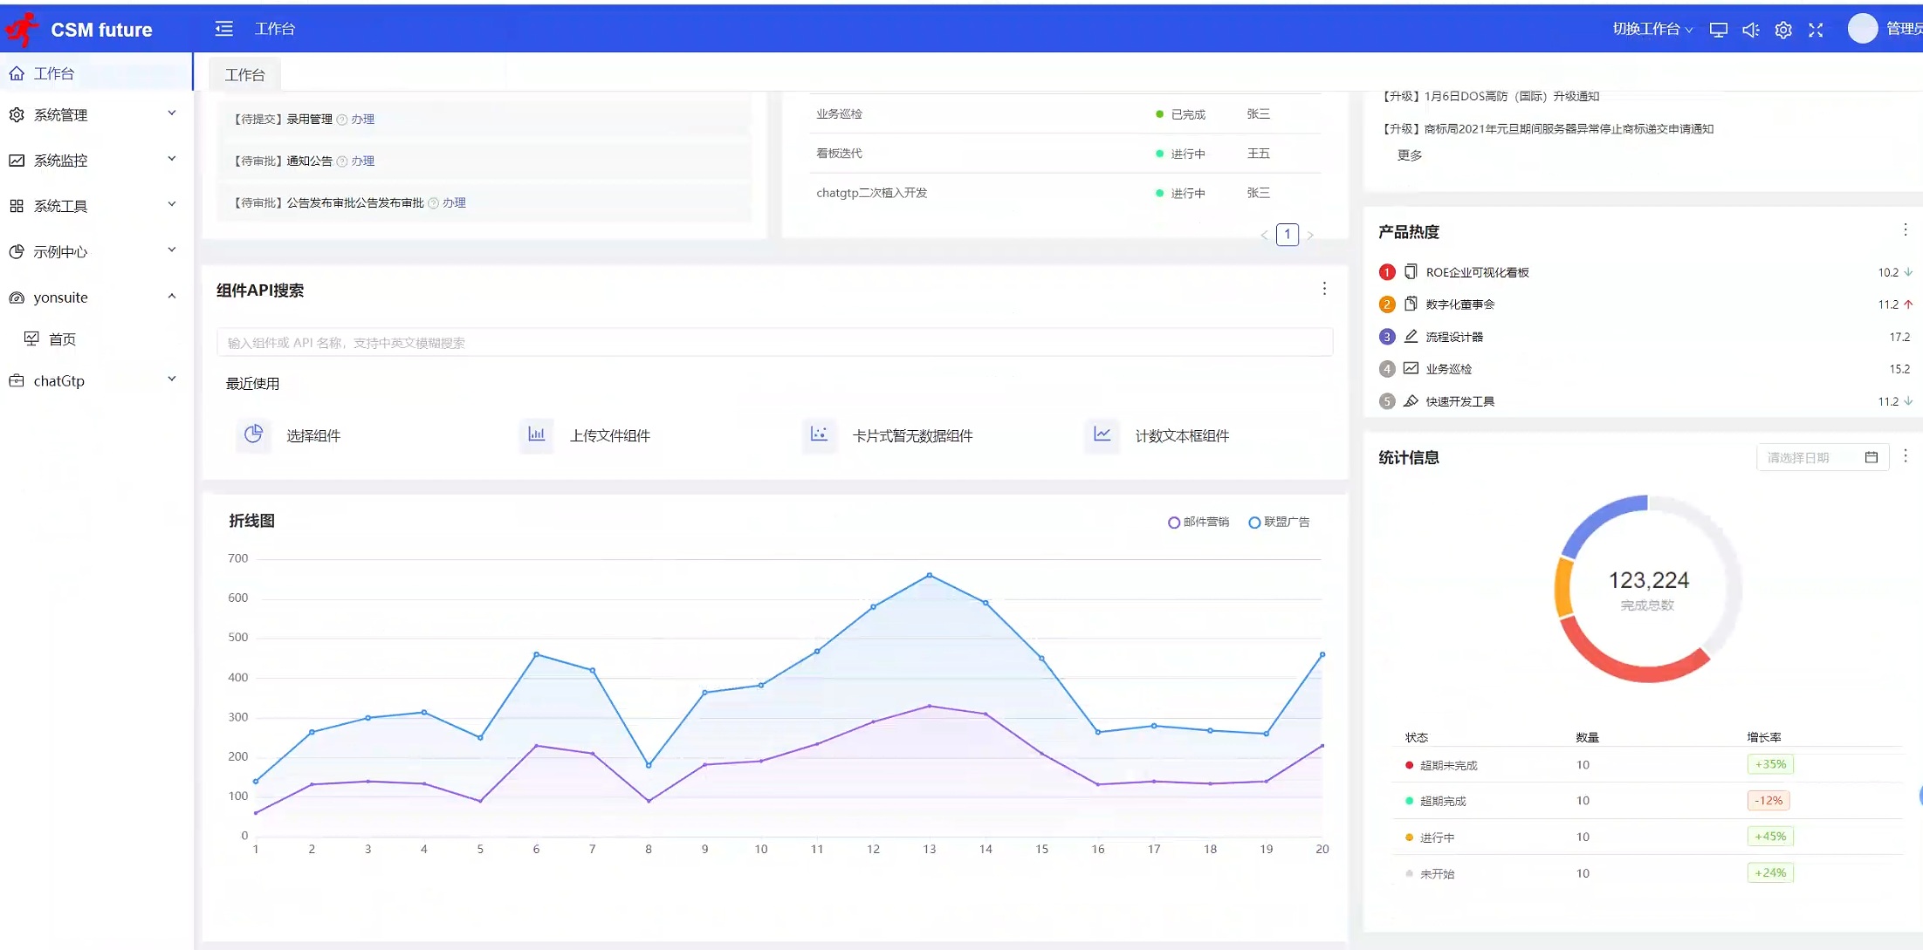Click the 业务巡检 item in 产品热度
The height and width of the screenshot is (950, 1923).
click(1449, 368)
